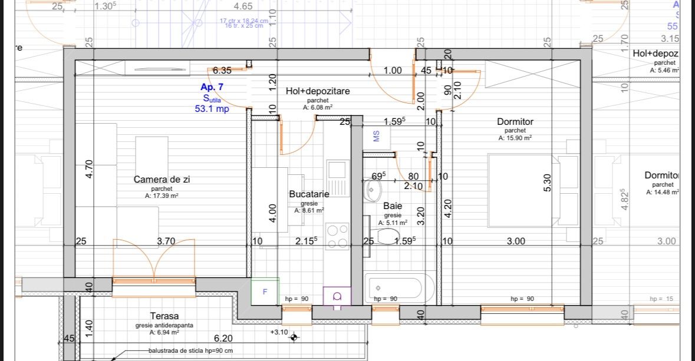Viewport: 695px width, 361px height.
Task: Click the +3.10 elevation label
Action: coord(279,332)
